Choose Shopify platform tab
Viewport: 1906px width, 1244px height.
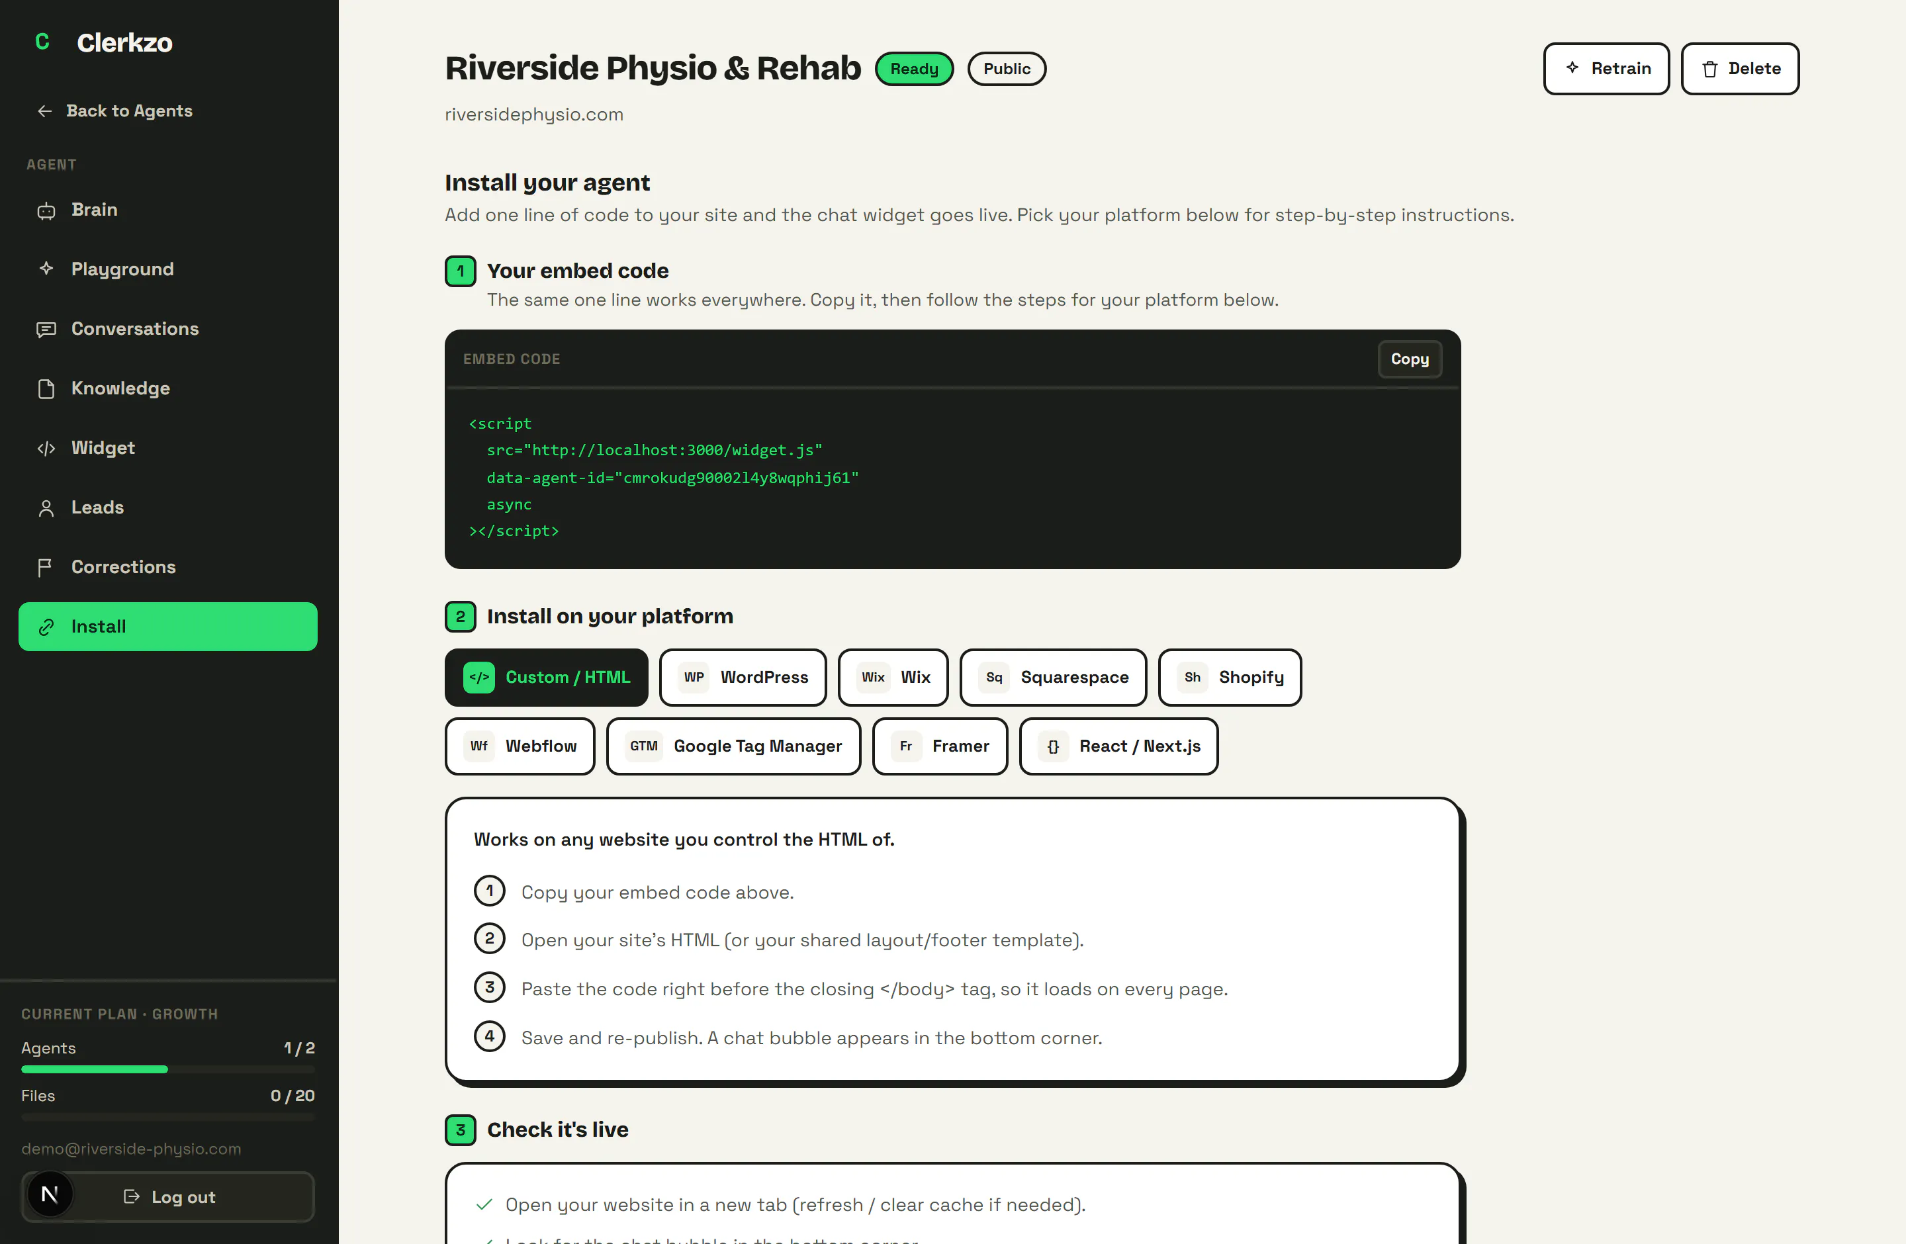coord(1230,677)
